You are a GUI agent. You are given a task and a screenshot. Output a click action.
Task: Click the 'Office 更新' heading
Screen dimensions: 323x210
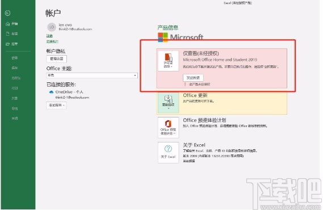pos(195,95)
